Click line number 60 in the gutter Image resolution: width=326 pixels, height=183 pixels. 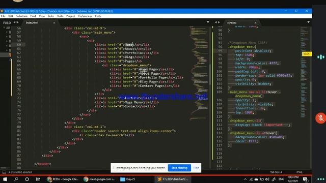tap(19, 45)
